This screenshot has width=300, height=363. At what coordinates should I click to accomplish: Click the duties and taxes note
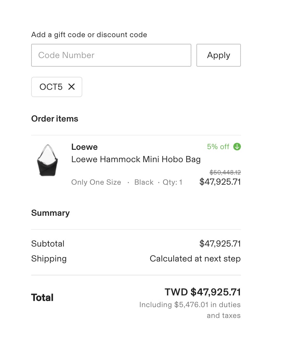tap(190, 310)
